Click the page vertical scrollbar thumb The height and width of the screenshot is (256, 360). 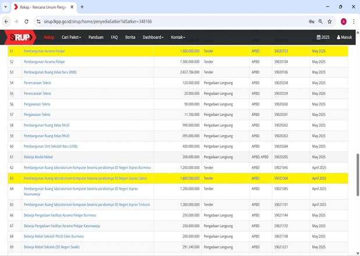tap(357, 175)
